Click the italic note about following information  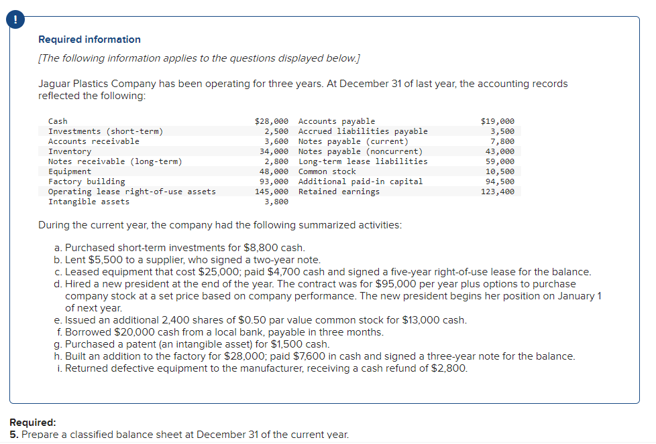[199, 58]
